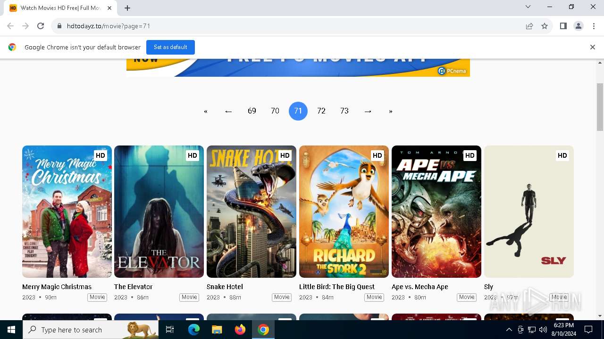View site info via padlock icon
Image resolution: width=604 pixels, height=339 pixels.
[x=59, y=26]
